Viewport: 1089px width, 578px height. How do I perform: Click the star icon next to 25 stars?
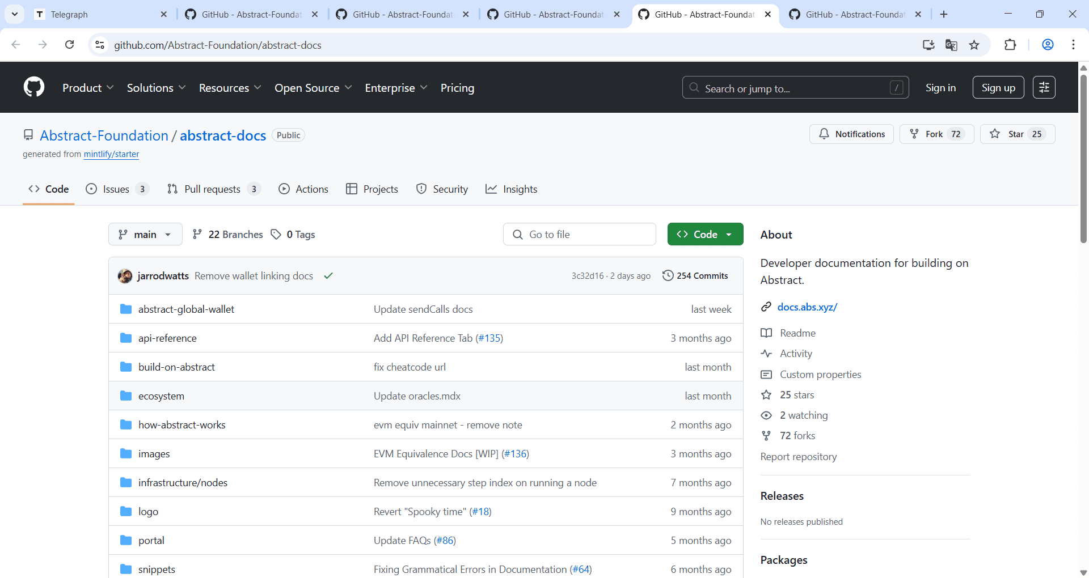[x=766, y=395]
